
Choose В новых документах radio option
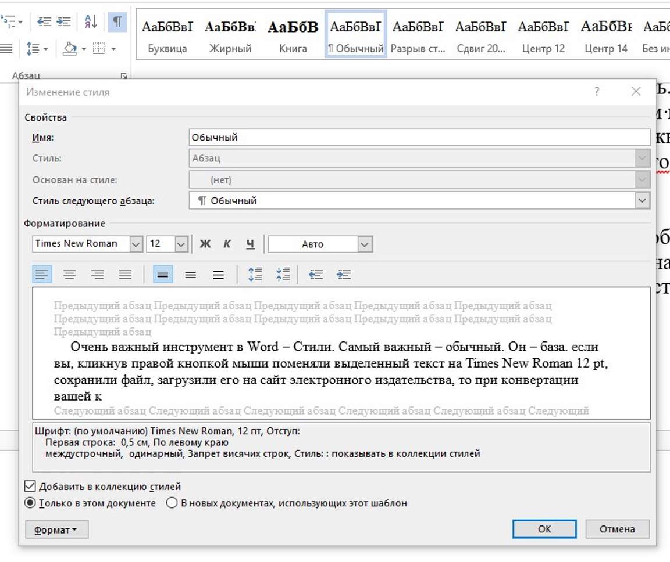point(172,503)
